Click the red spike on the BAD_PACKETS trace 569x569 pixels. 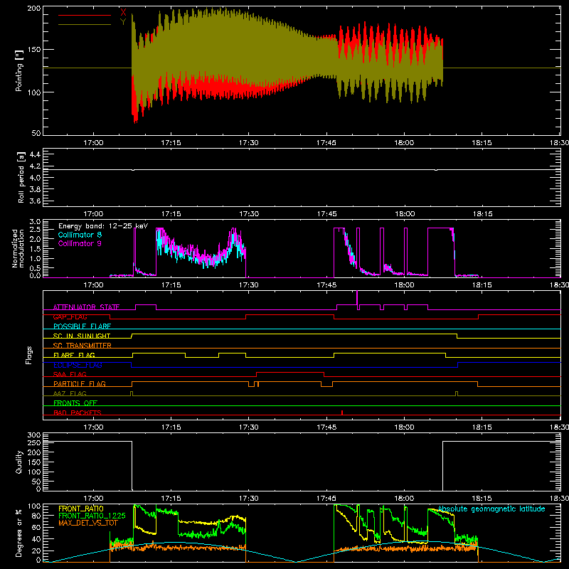click(x=342, y=413)
